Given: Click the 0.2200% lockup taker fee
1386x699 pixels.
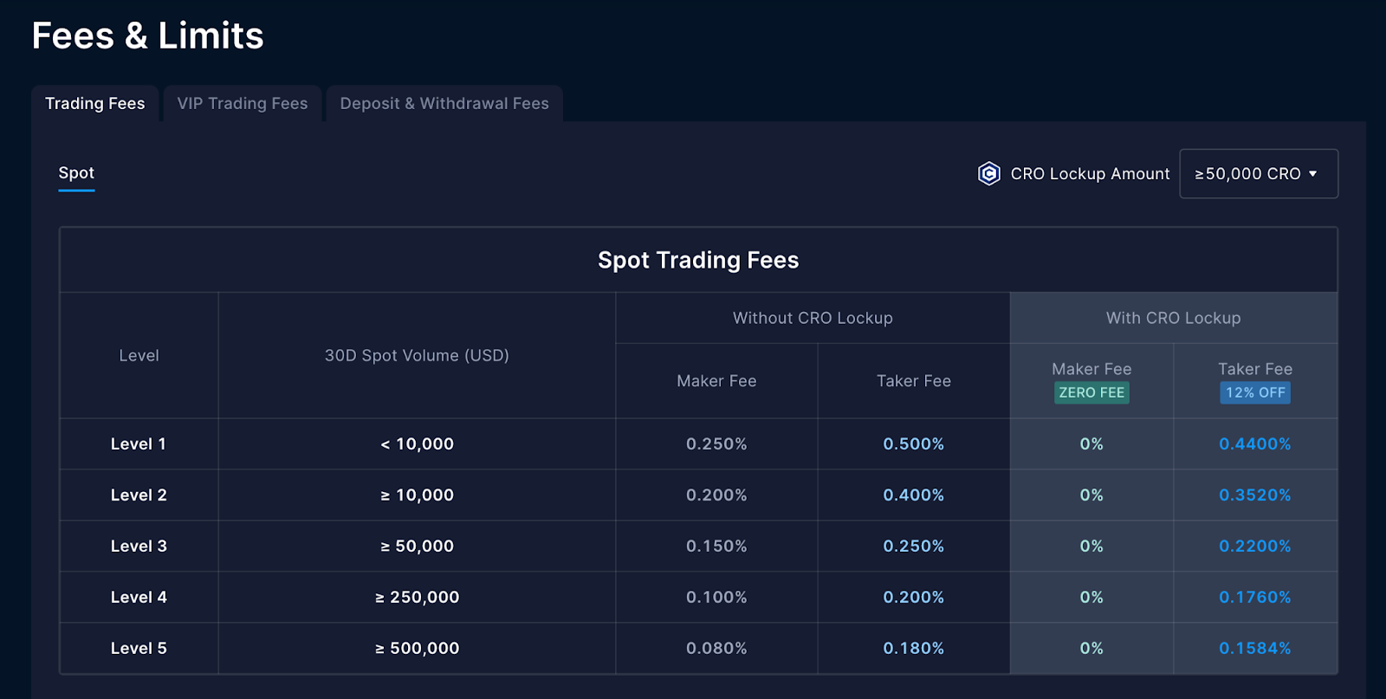Looking at the screenshot, I should point(1255,547).
